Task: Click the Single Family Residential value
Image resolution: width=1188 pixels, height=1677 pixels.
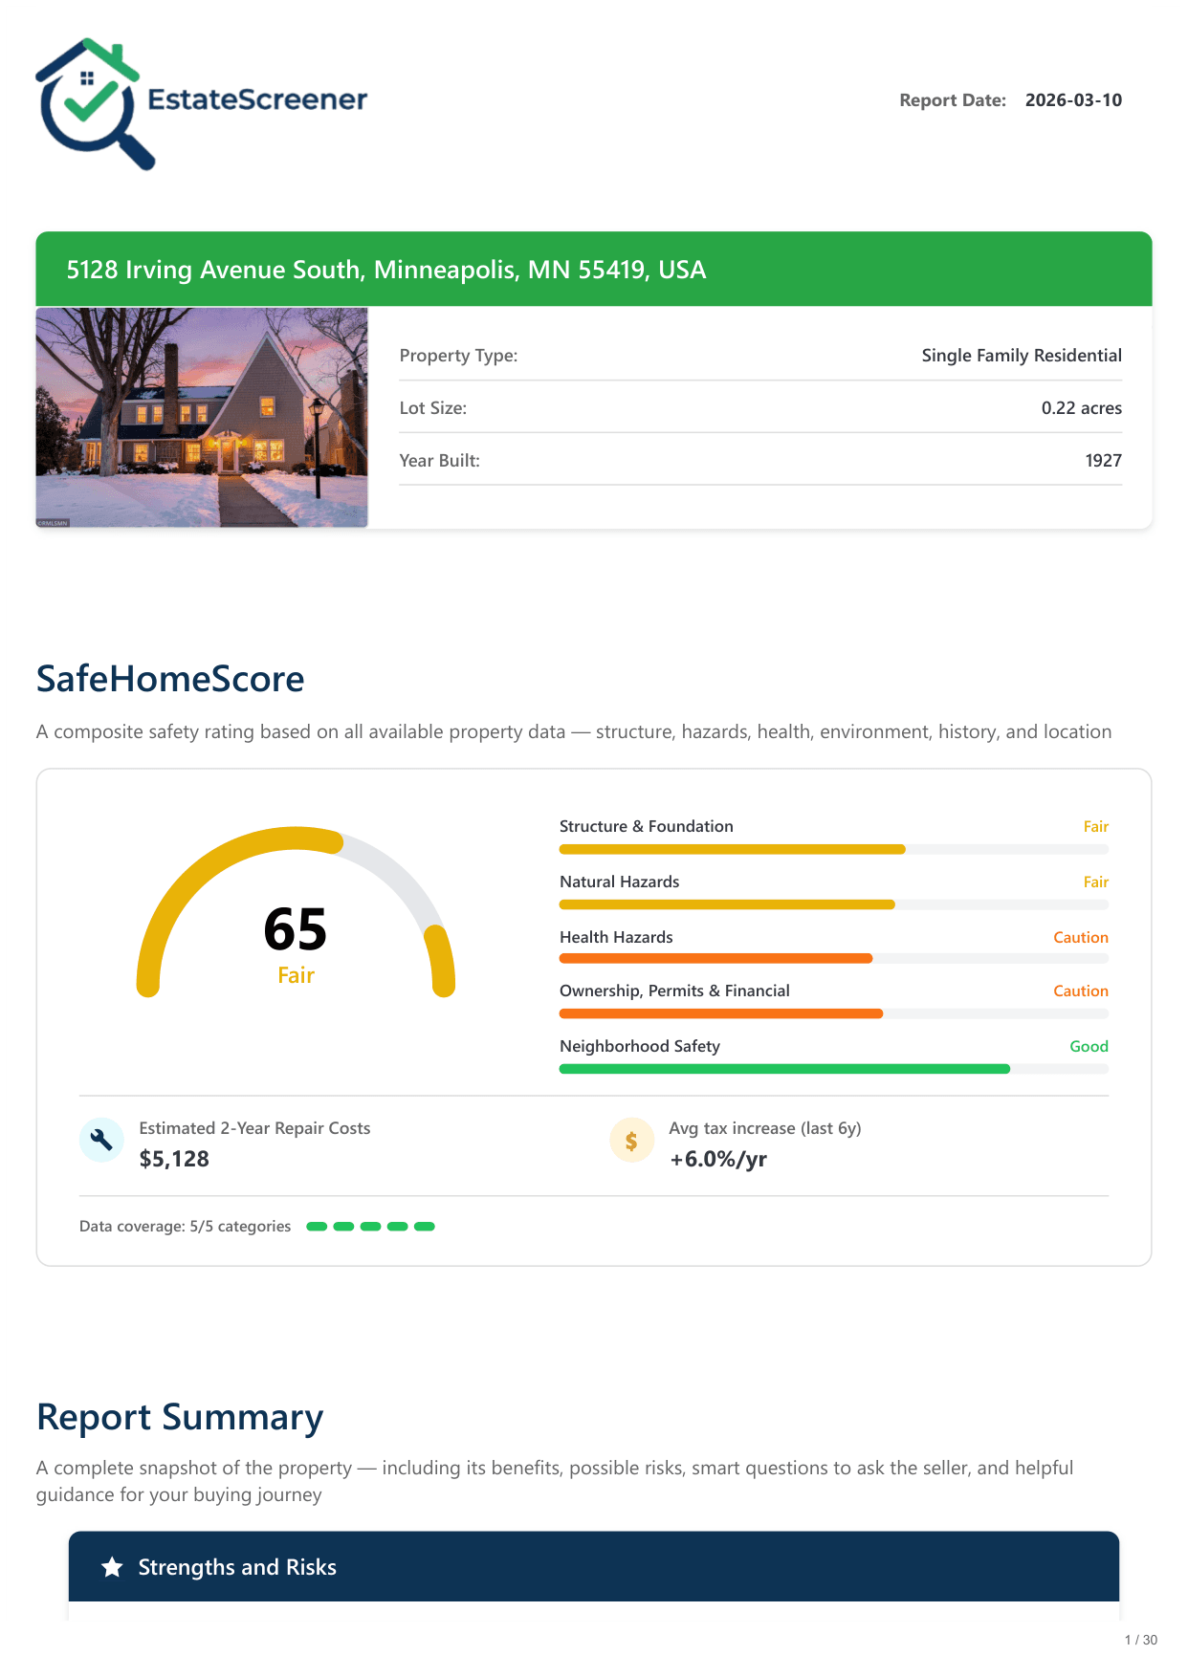Action: coord(1022,356)
